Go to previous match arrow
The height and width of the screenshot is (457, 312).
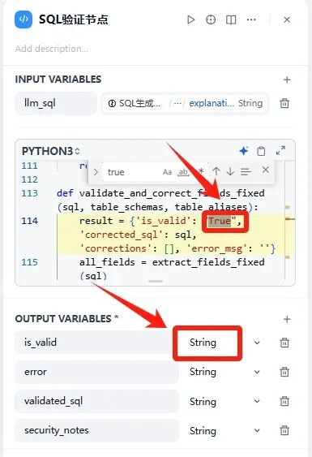(x=216, y=171)
